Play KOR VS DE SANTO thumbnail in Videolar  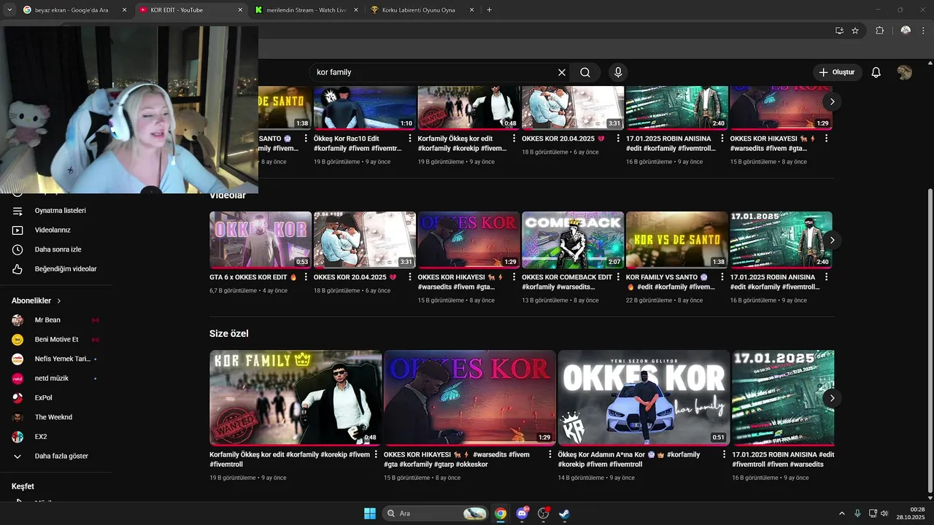(x=677, y=240)
